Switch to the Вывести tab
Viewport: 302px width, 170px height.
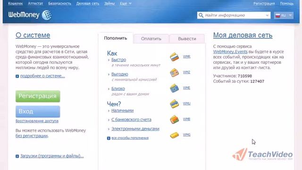tap(187, 39)
